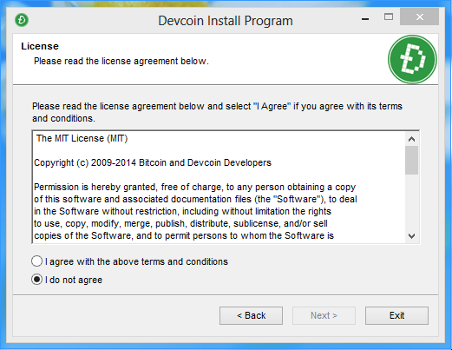This screenshot has width=452, height=350.
Task: Minimize the Devcoin Install Program window
Action: coord(365,18)
